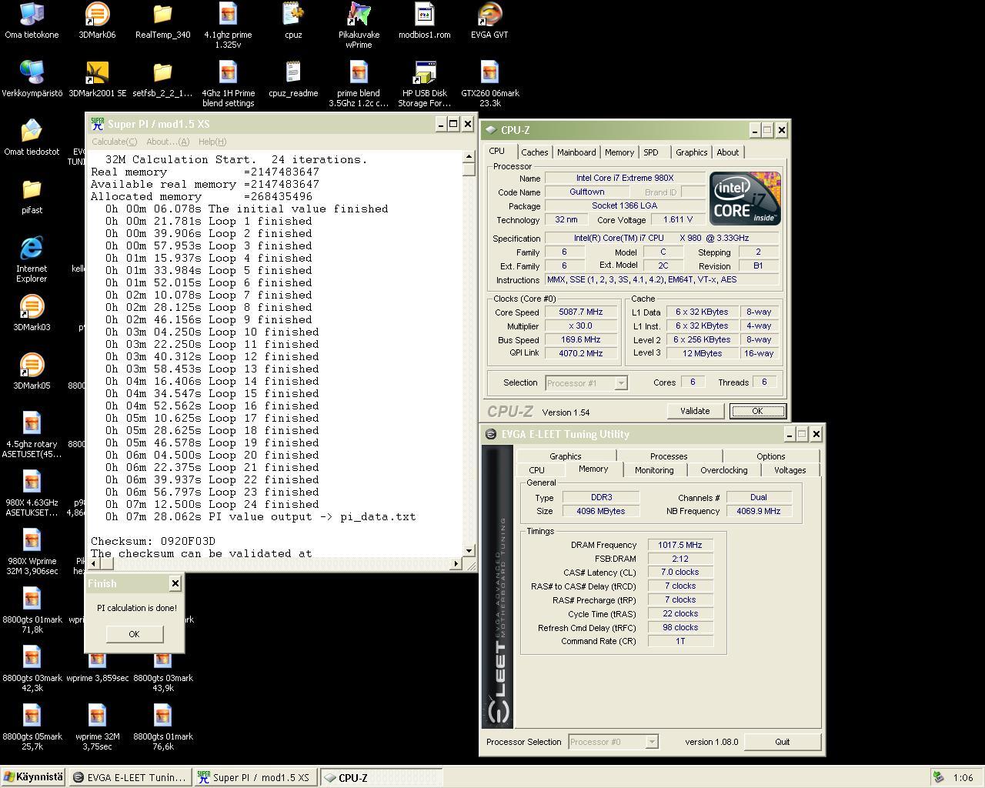Launch 3DMark05 desktop shortcut

point(32,372)
